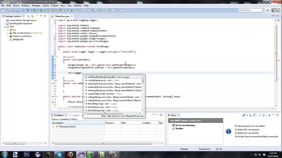Choose addHandler(Handler handler) from autocomplete
The width and height of the screenshot is (282, 158).
click(x=114, y=77)
